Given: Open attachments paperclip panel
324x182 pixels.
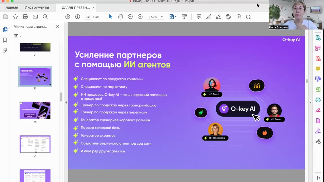Looking at the screenshot, I should click(x=5, y=50).
